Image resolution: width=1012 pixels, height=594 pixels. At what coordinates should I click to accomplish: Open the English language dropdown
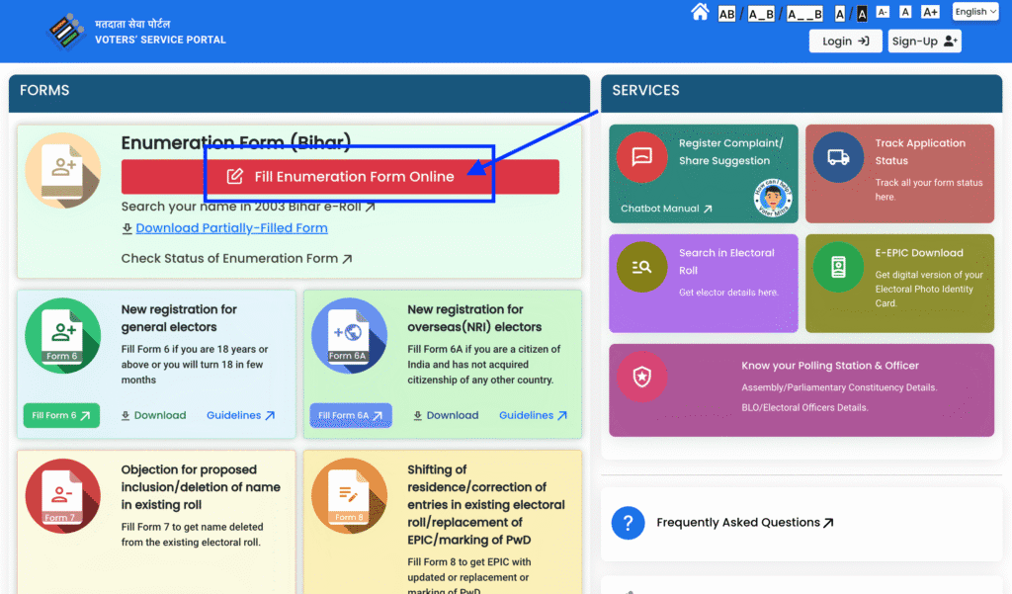[974, 12]
